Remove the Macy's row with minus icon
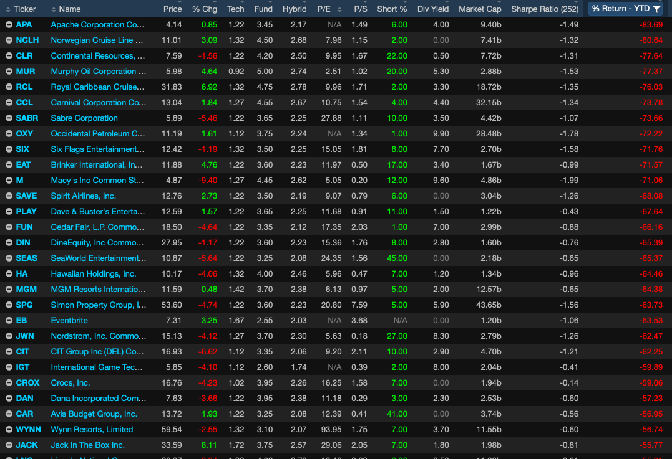 tap(9, 181)
